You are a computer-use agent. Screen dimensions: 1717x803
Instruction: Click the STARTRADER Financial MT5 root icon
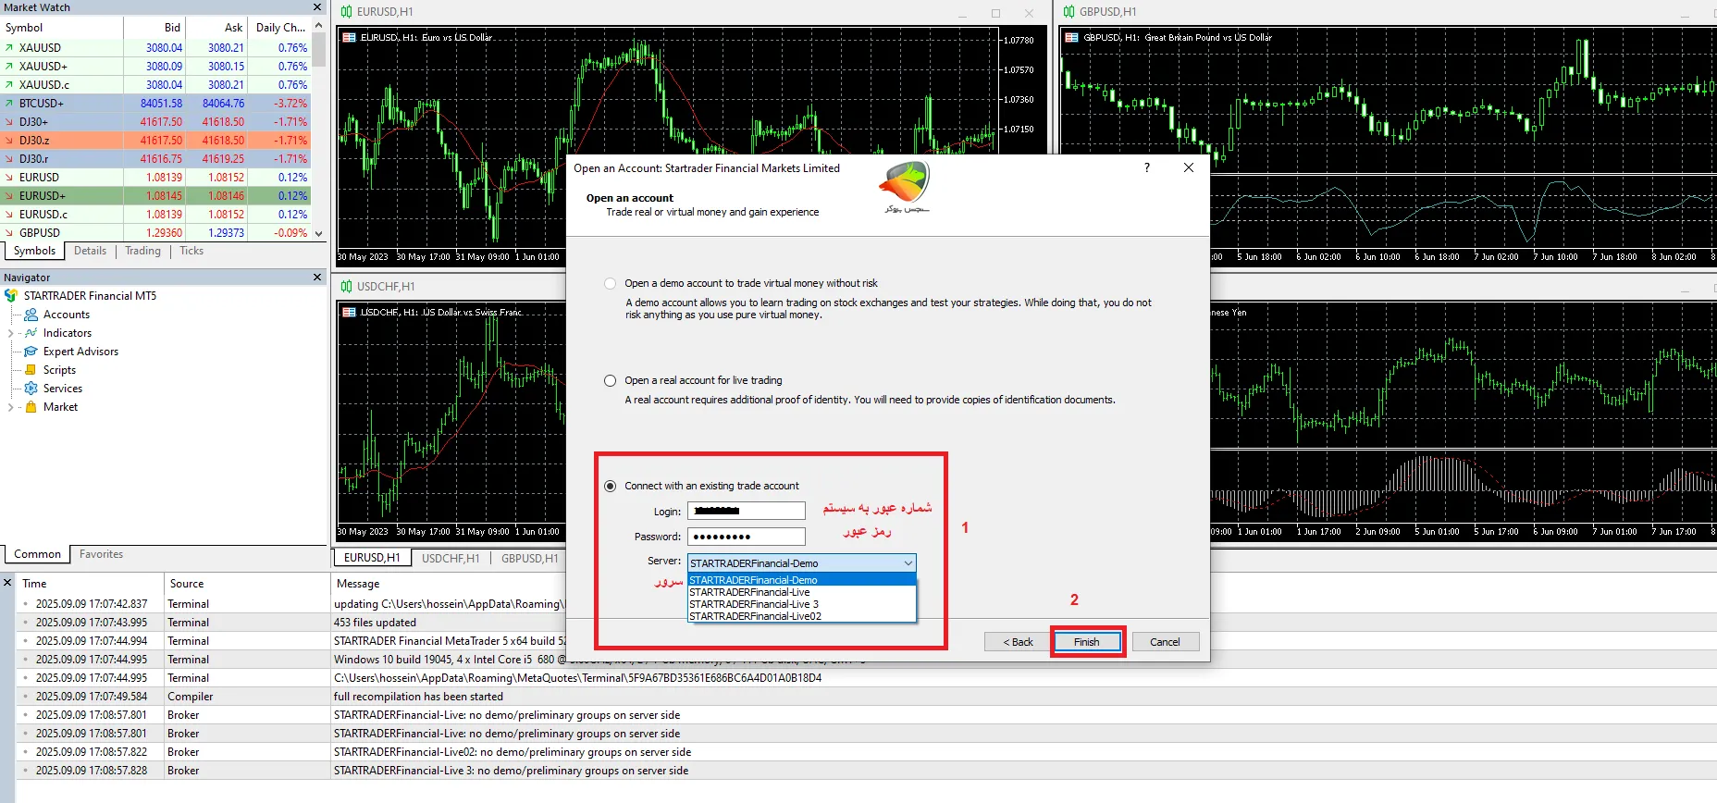coord(11,296)
